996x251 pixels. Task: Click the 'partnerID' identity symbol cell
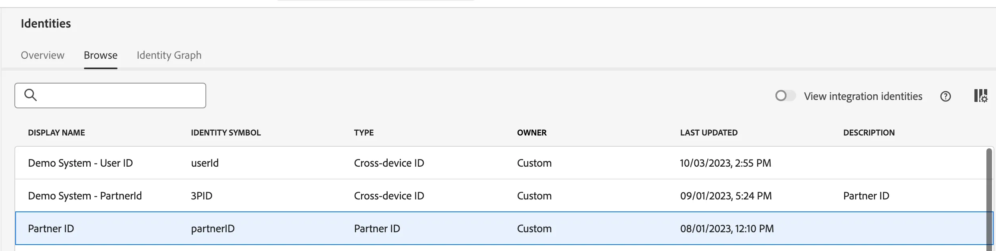[x=213, y=229]
